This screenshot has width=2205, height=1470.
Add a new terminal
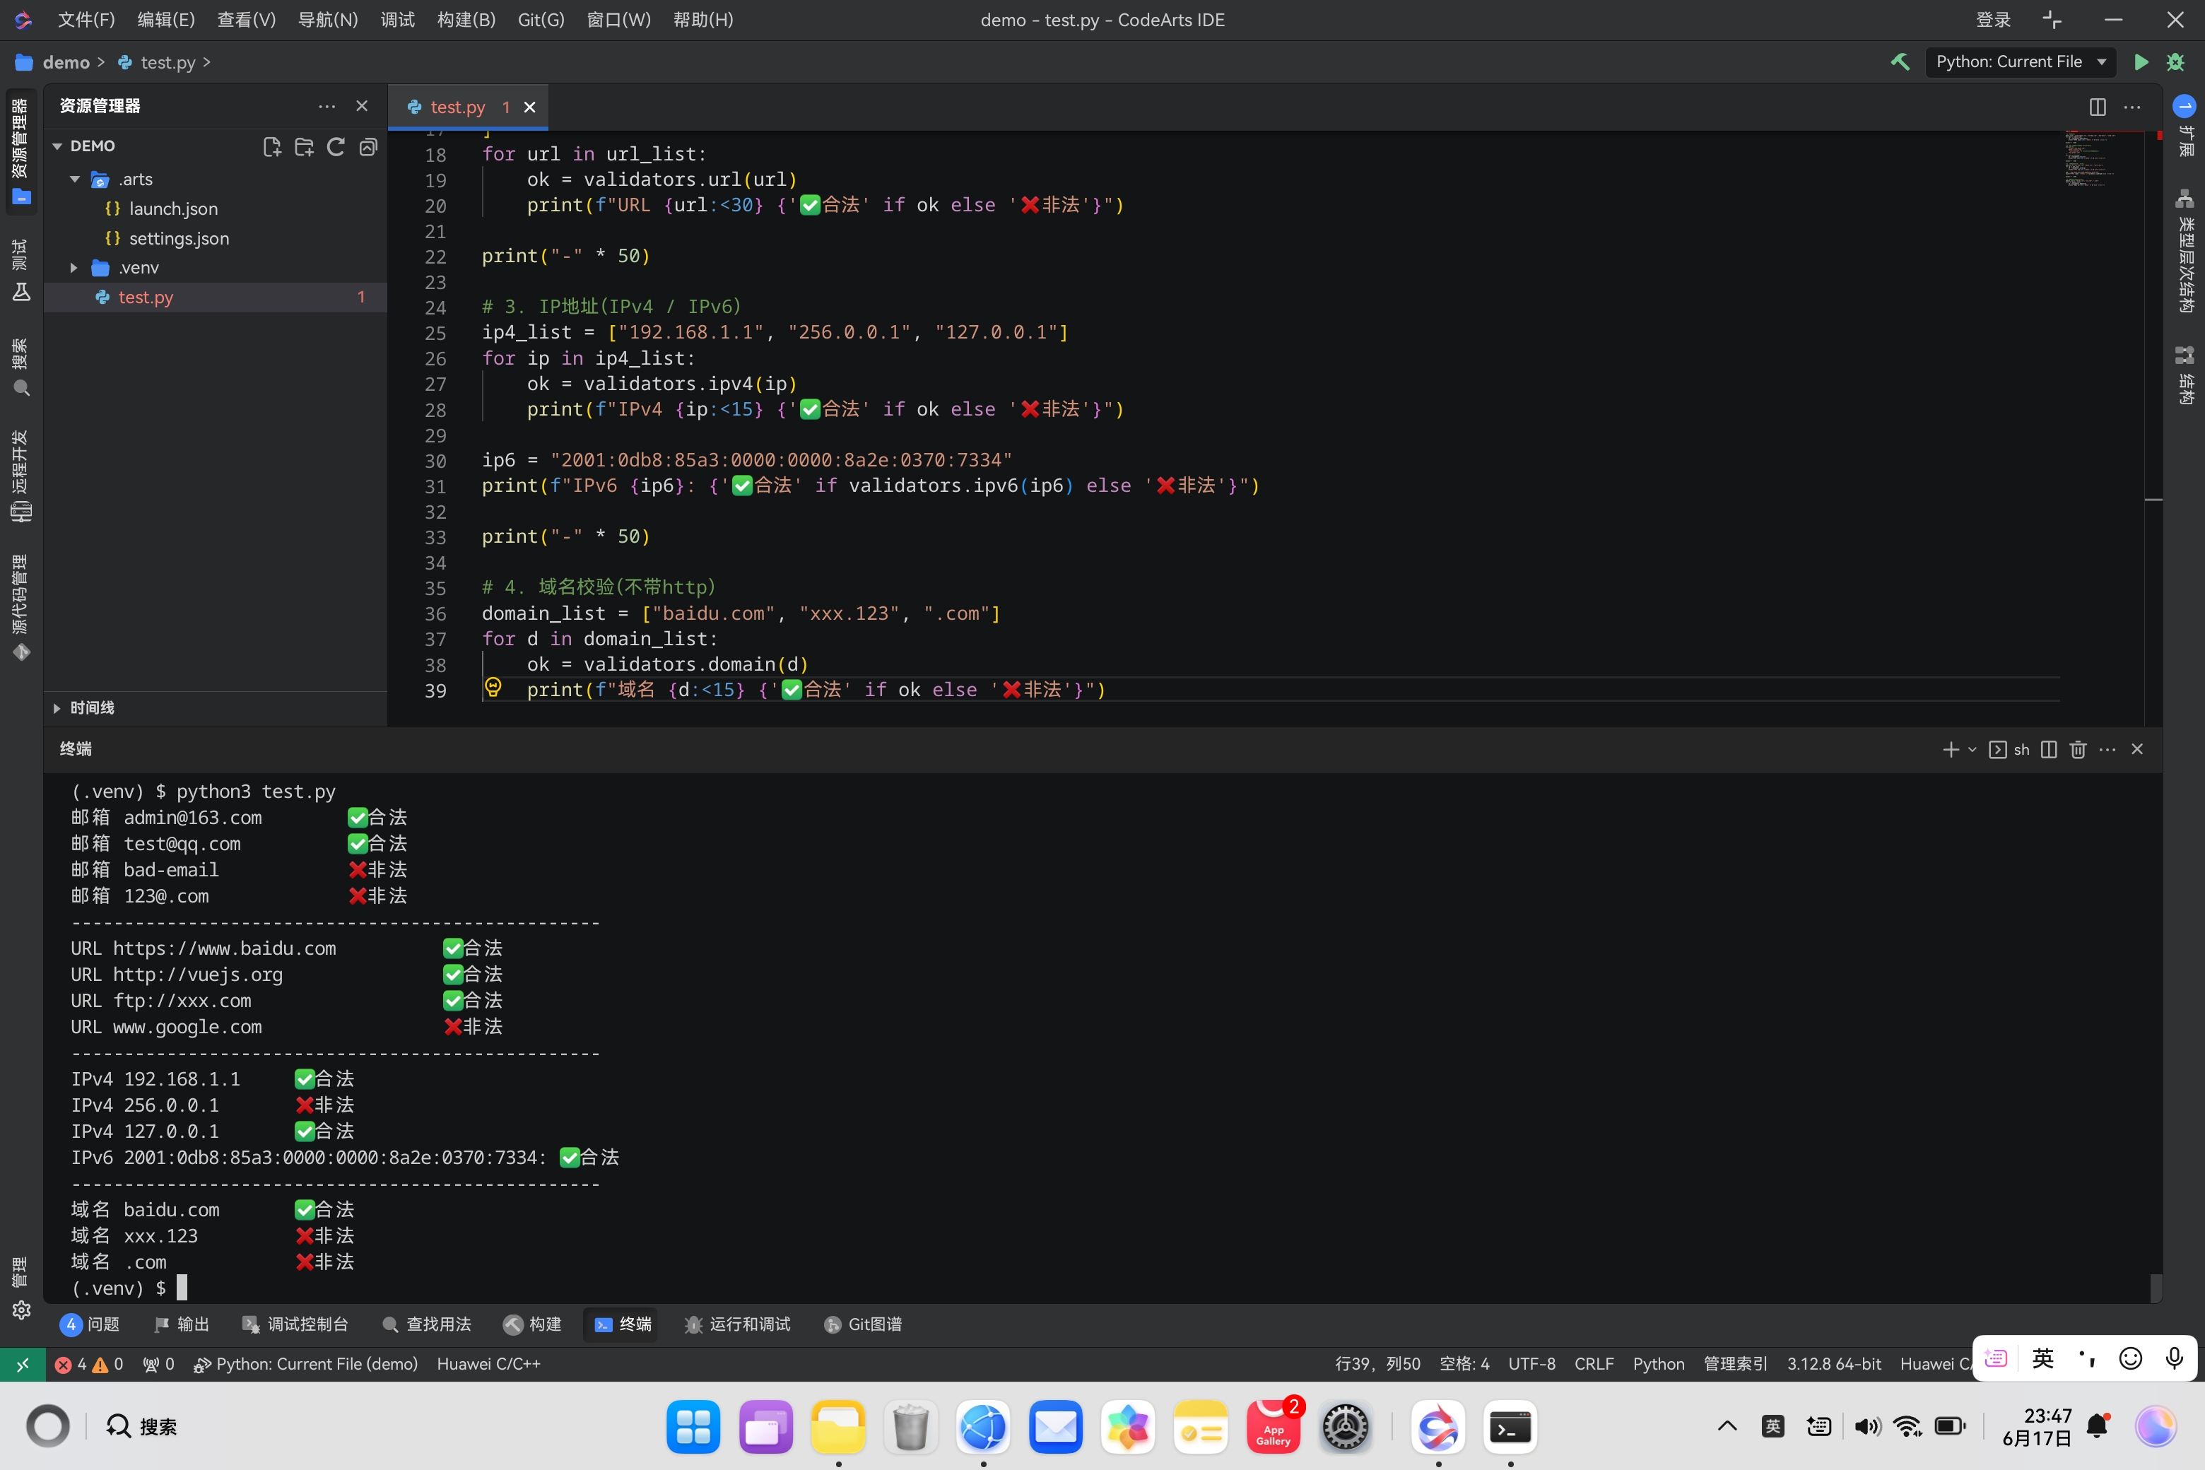(x=1951, y=749)
